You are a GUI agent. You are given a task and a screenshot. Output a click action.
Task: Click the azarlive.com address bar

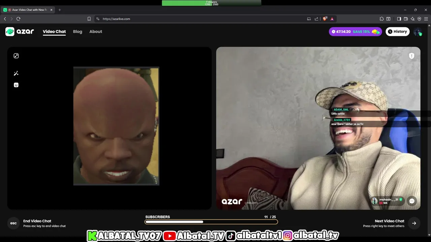[202, 19]
